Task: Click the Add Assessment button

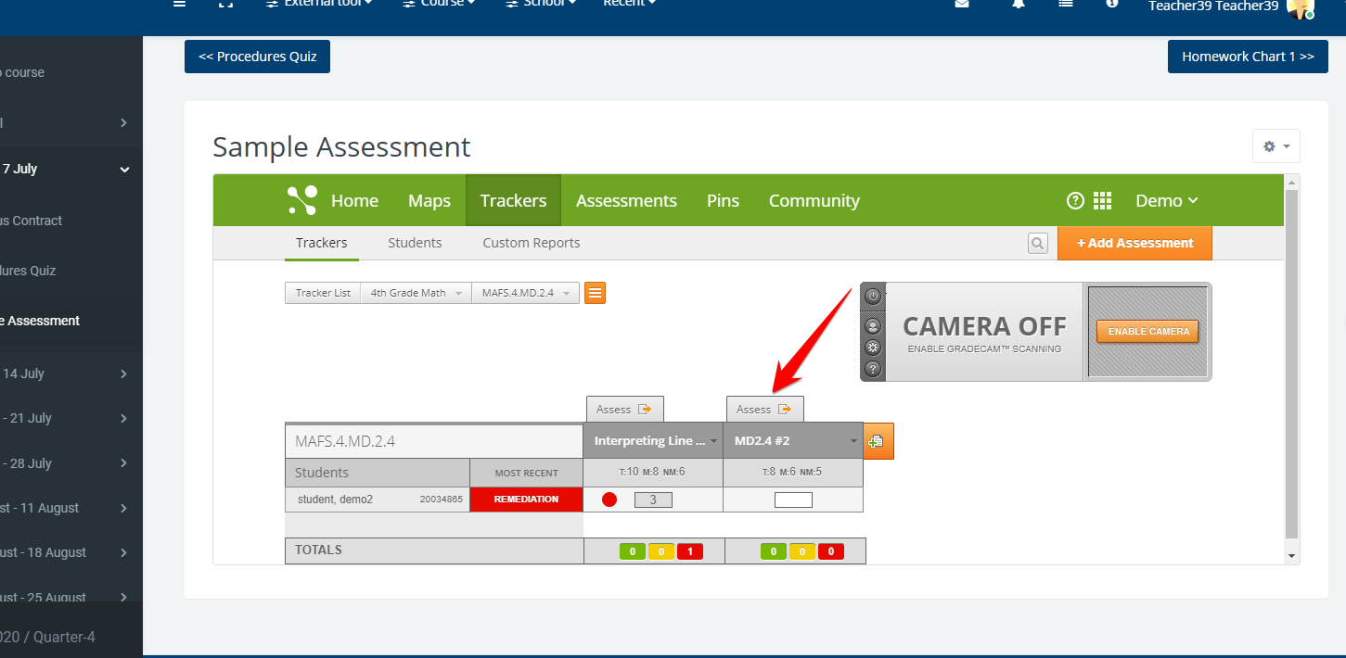Action: pyautogui.click(x=1134, y=243)
